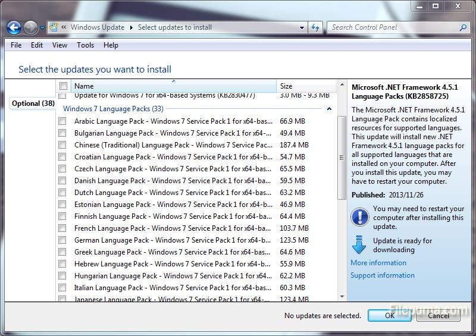
Task: Click the list scrollbar down arrow
Action: (342, 297)
